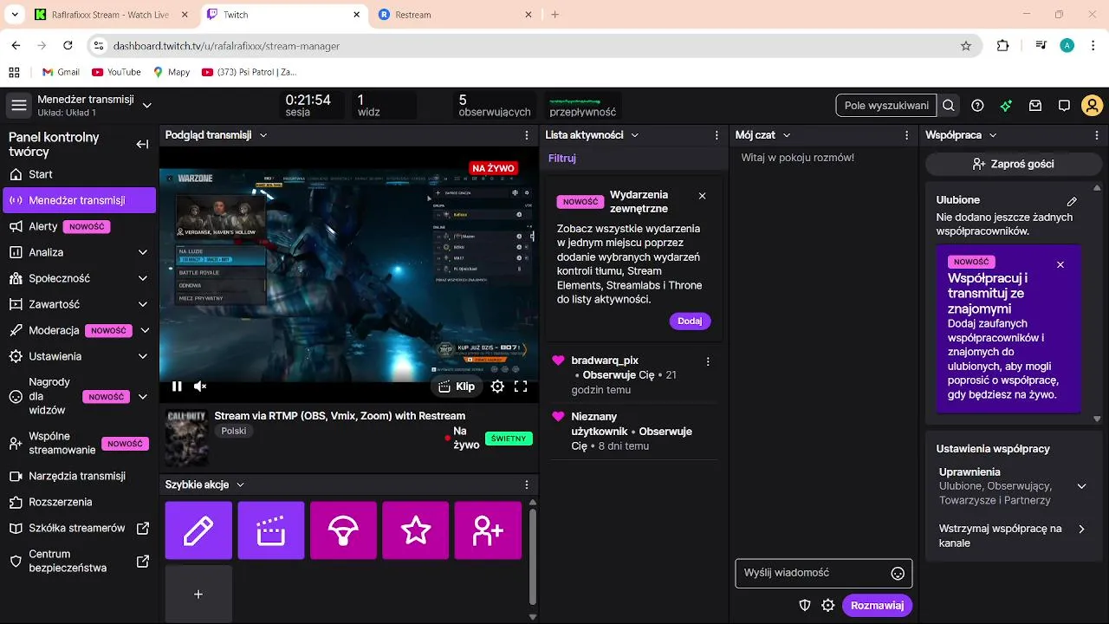Click Zaproś gości button

pos(1012,164)
